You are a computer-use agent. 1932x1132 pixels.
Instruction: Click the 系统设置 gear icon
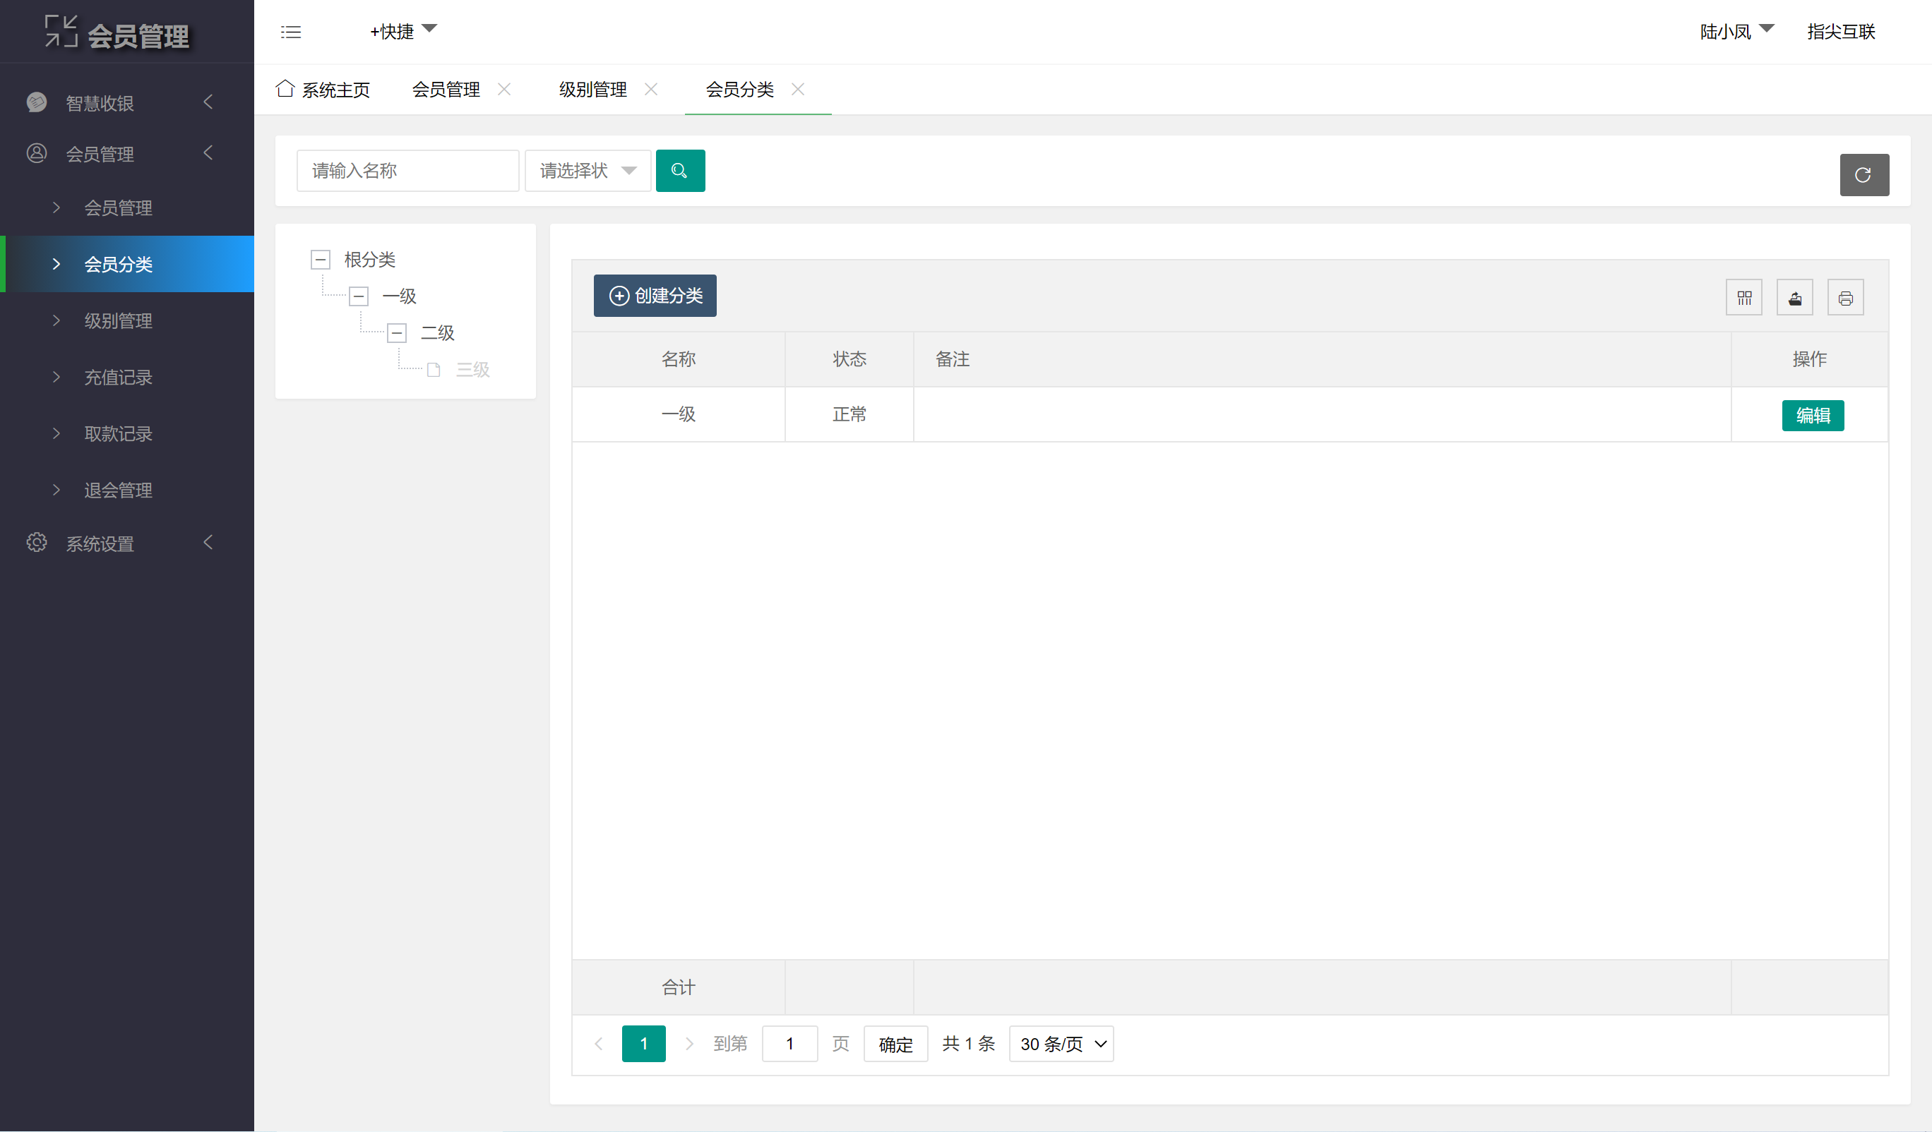37,543
